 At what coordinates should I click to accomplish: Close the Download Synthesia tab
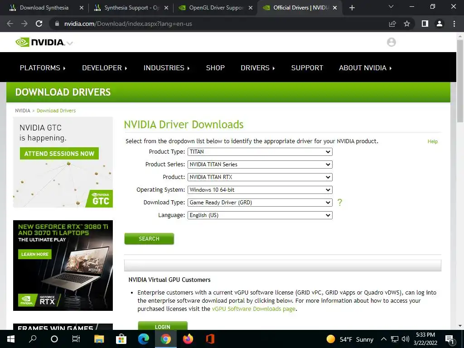click(82, 8)
